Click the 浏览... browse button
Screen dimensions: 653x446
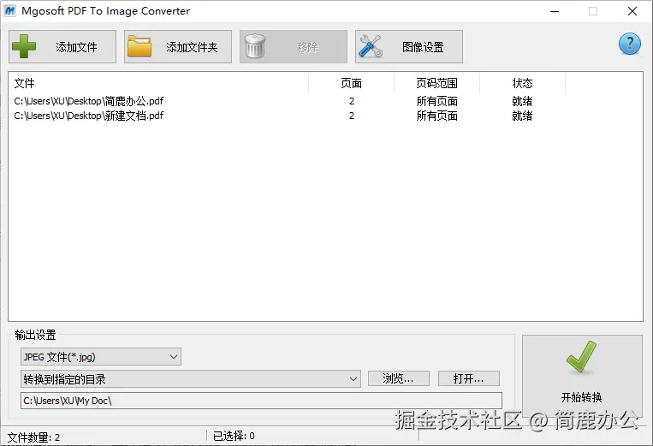tap(399, 378)
